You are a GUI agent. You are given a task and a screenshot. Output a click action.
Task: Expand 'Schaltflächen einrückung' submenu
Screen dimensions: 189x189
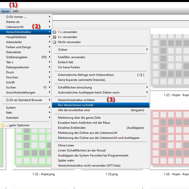[101, 87]
